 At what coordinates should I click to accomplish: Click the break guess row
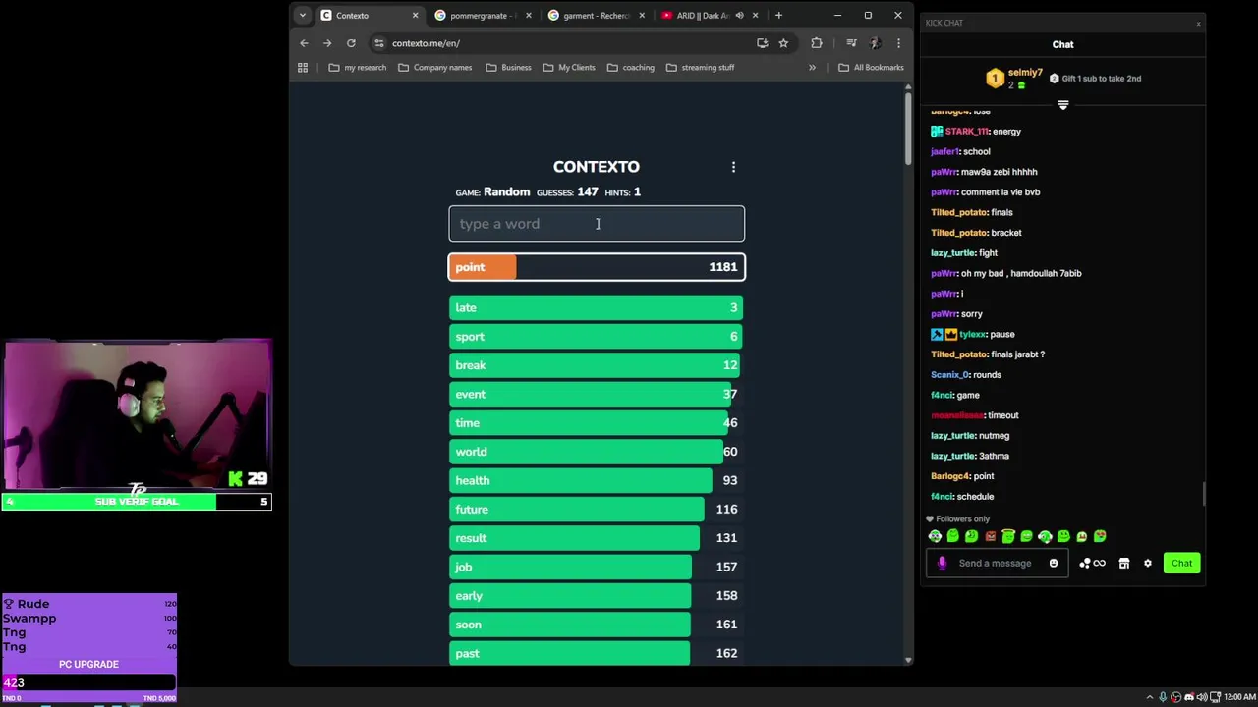(x=597, y=365)
